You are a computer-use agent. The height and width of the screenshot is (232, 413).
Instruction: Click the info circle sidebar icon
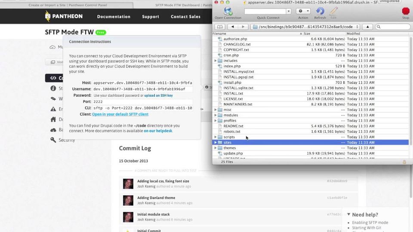pyautogui.click(x=53, y=88)
